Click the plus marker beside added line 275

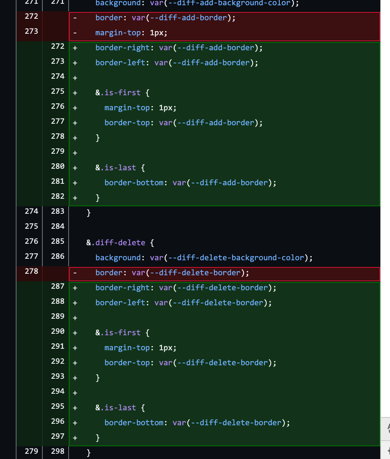[75, 92]
